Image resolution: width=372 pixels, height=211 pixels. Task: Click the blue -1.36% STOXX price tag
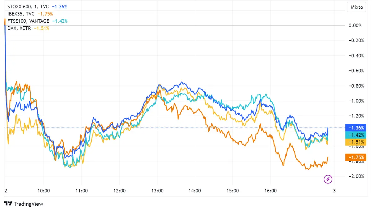356,127
